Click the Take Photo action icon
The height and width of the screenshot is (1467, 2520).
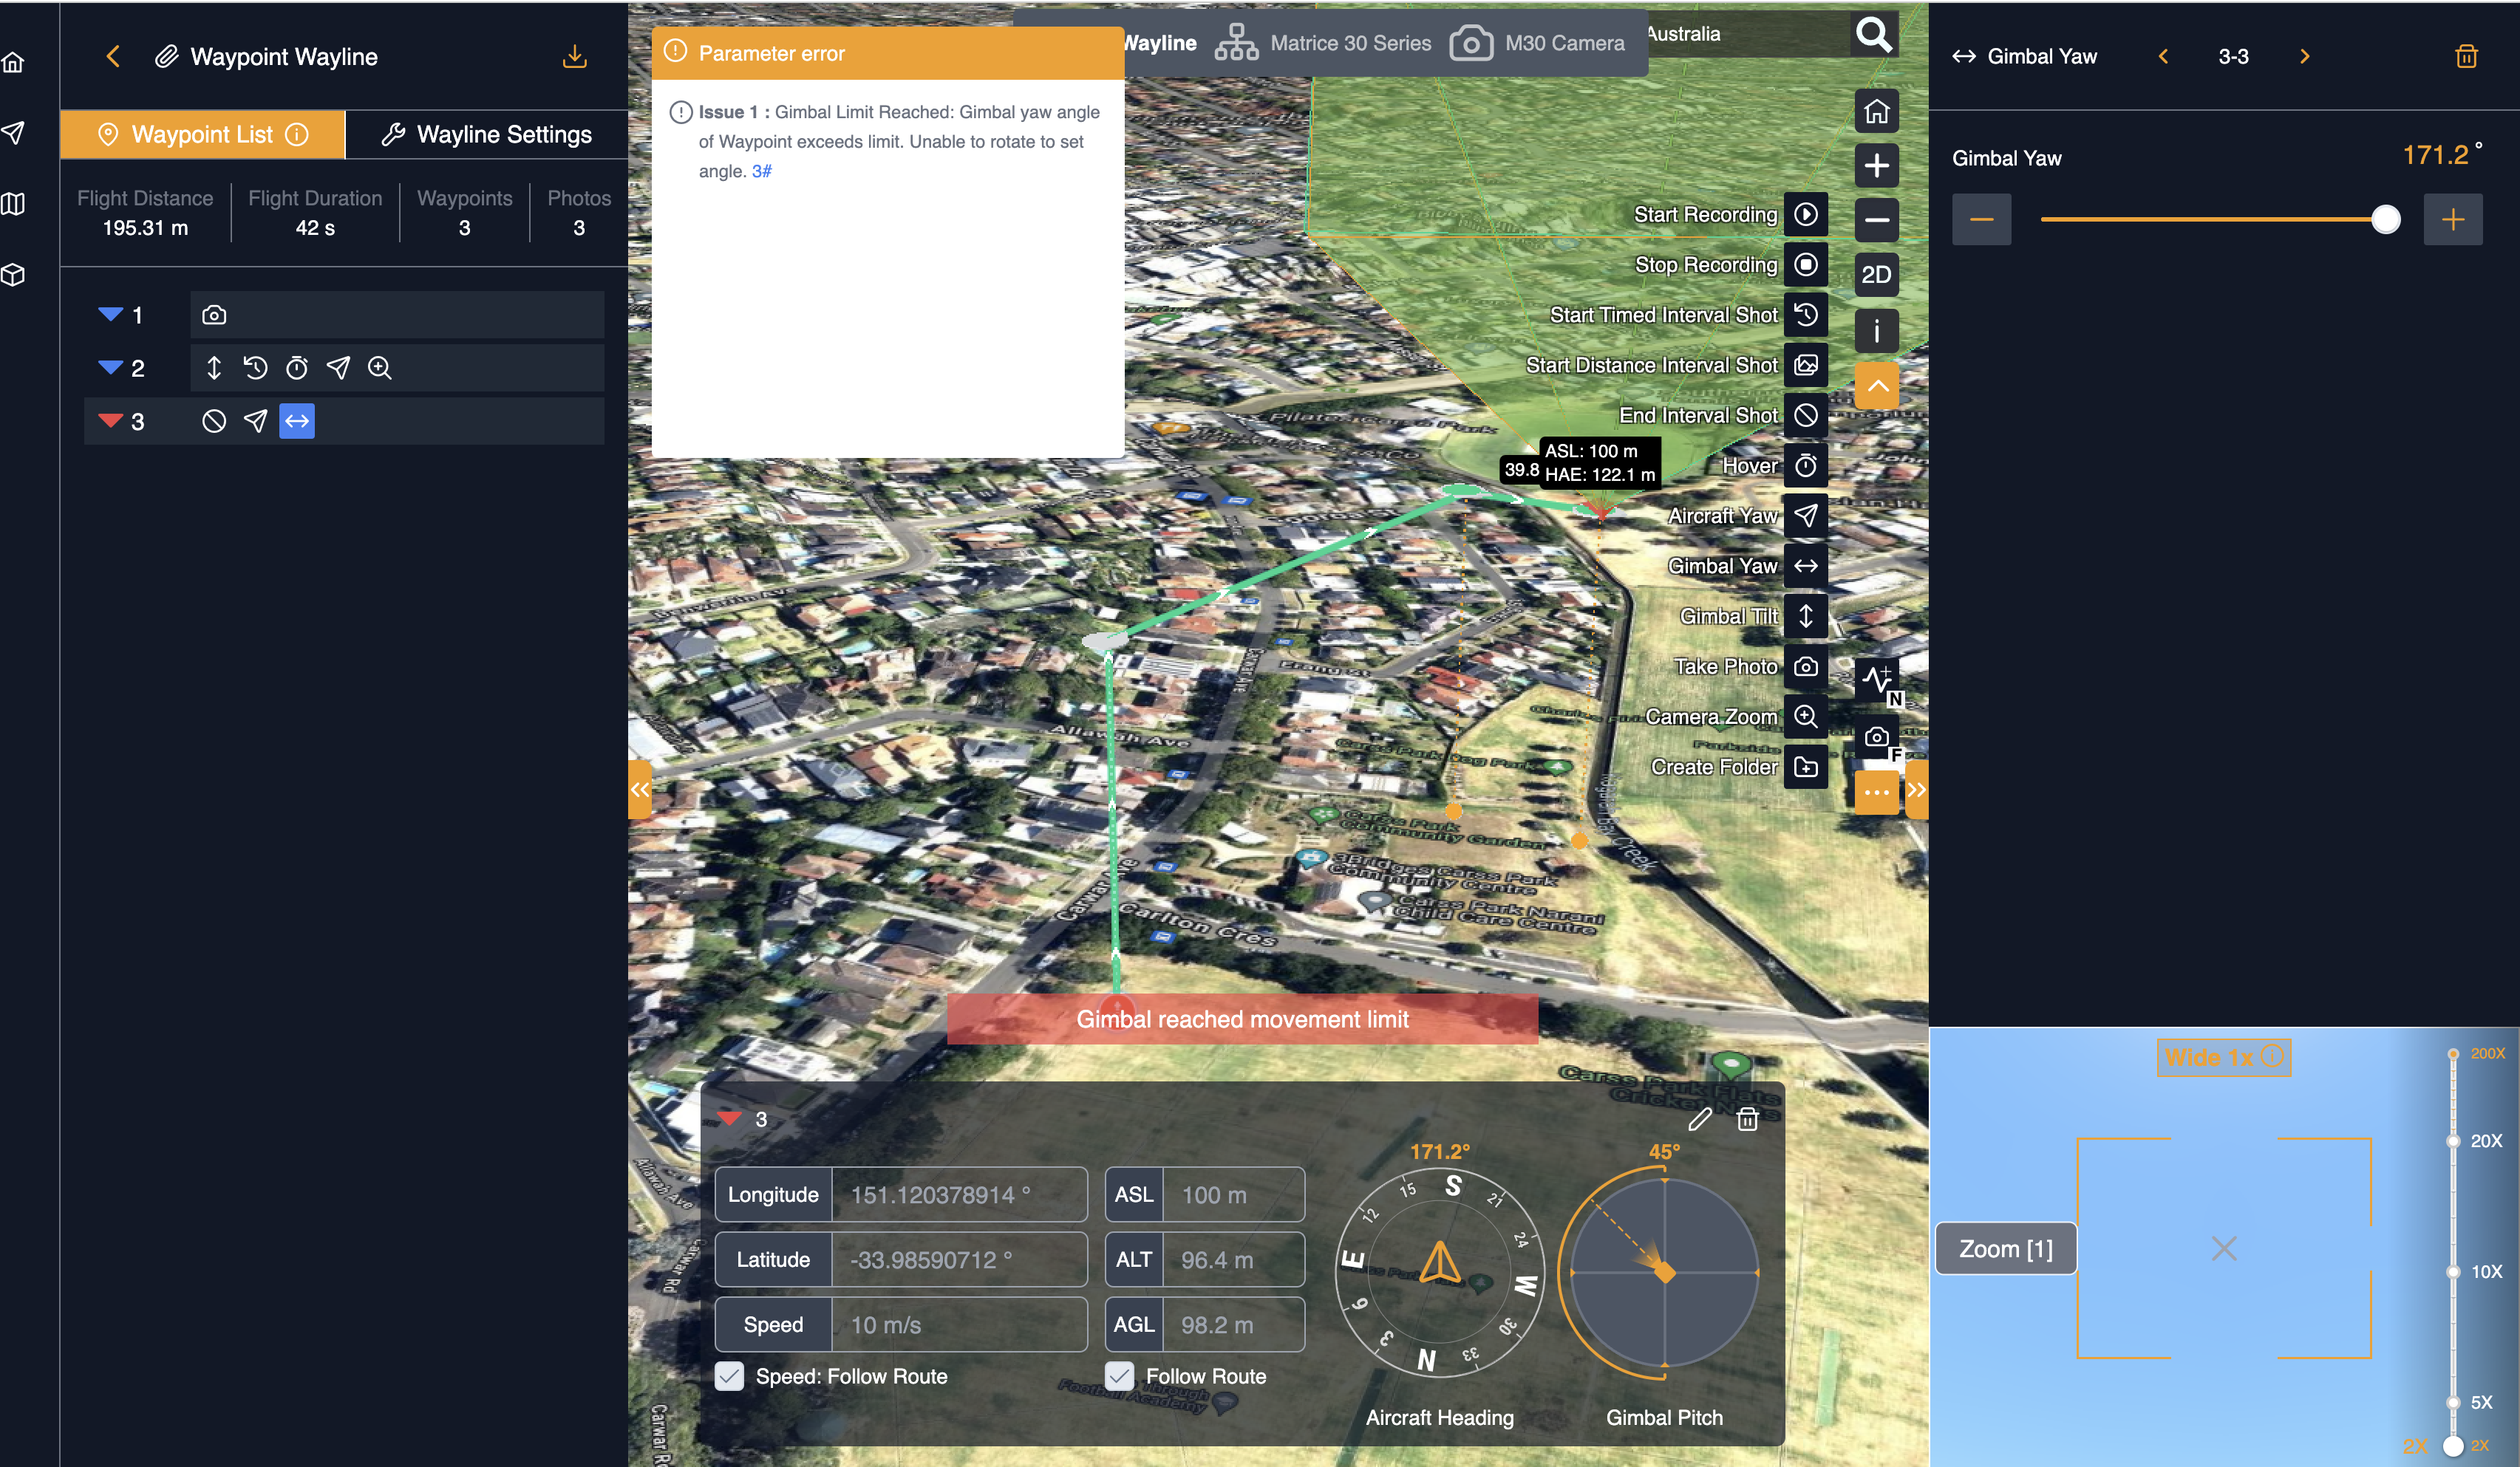[1805, 666]
